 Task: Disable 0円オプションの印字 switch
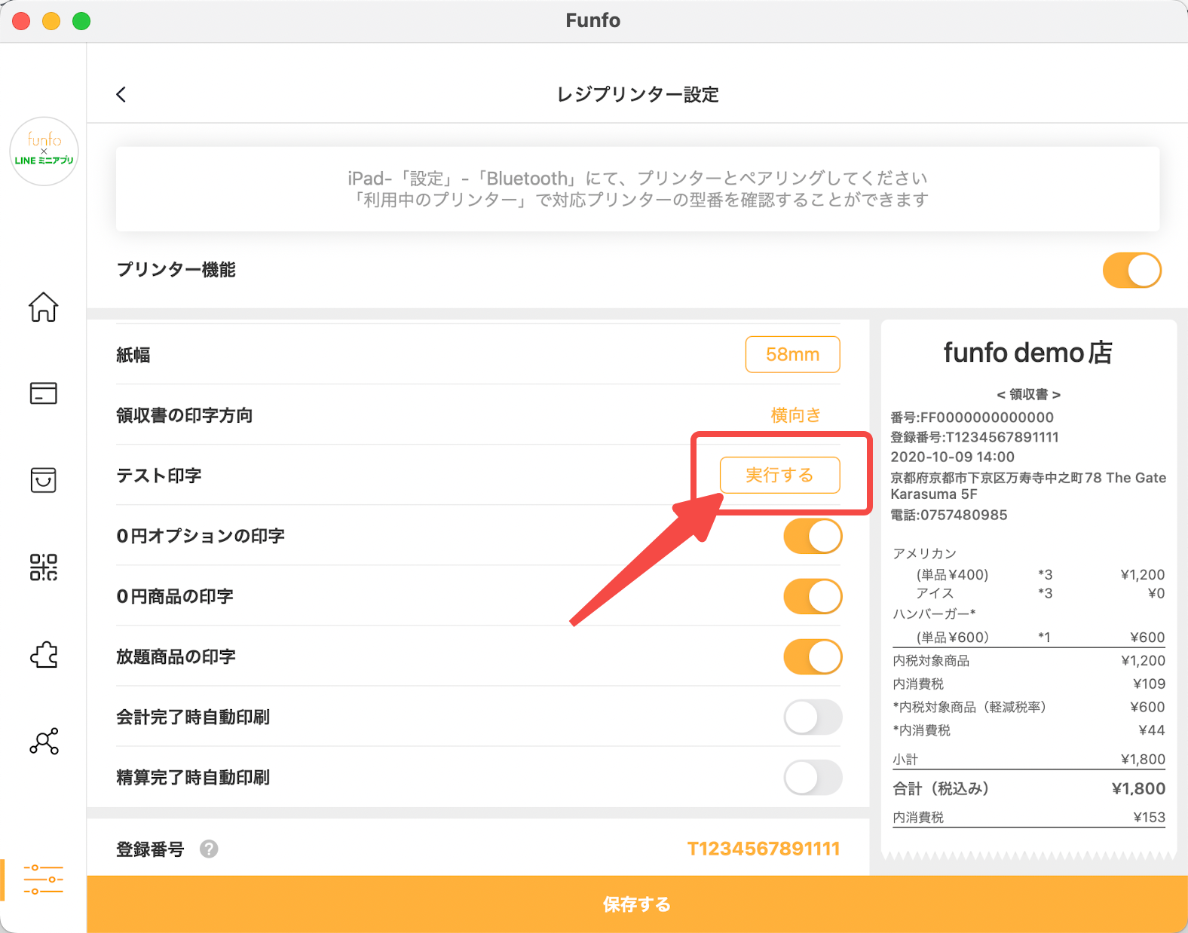coord(813,537)
